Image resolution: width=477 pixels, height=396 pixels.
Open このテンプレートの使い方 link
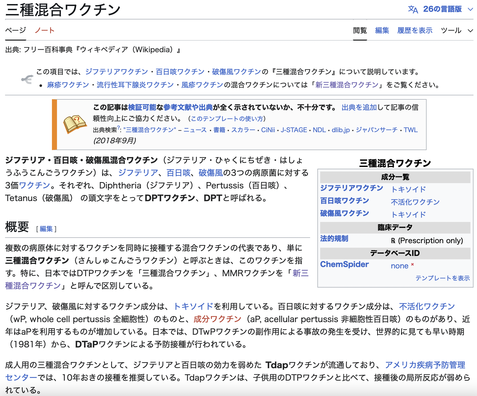[x=227, y=119]
